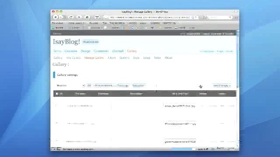280x157 pixels.
Task: Open the gallery Style subpage
Action: click(x=136, y=58)
